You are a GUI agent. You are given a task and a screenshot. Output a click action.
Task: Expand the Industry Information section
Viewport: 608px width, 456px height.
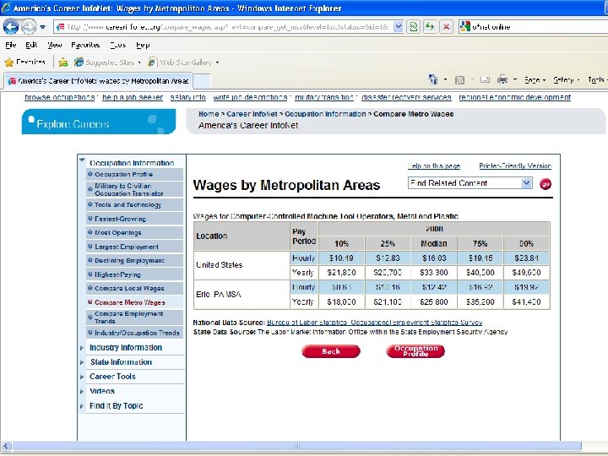coord(82,348)
